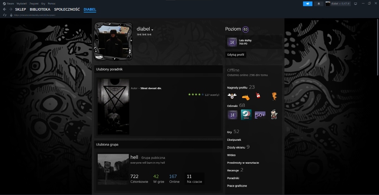This screenshot has height=195, width=379.
Task: Open the character figure badge under Odznaki
Action: pos(274,115)
